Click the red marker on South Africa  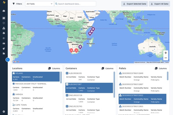coord(76,50)
